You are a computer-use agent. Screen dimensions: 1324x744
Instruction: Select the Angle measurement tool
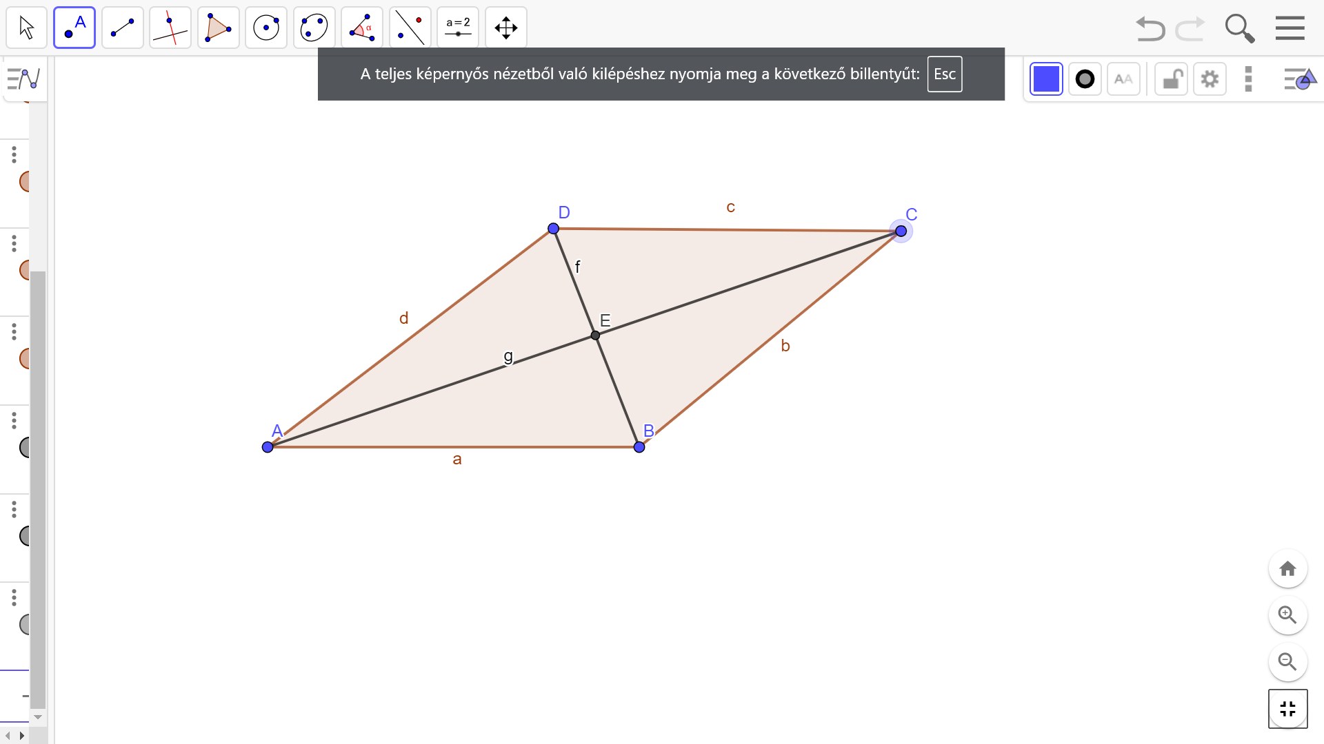tap(362, 28)
